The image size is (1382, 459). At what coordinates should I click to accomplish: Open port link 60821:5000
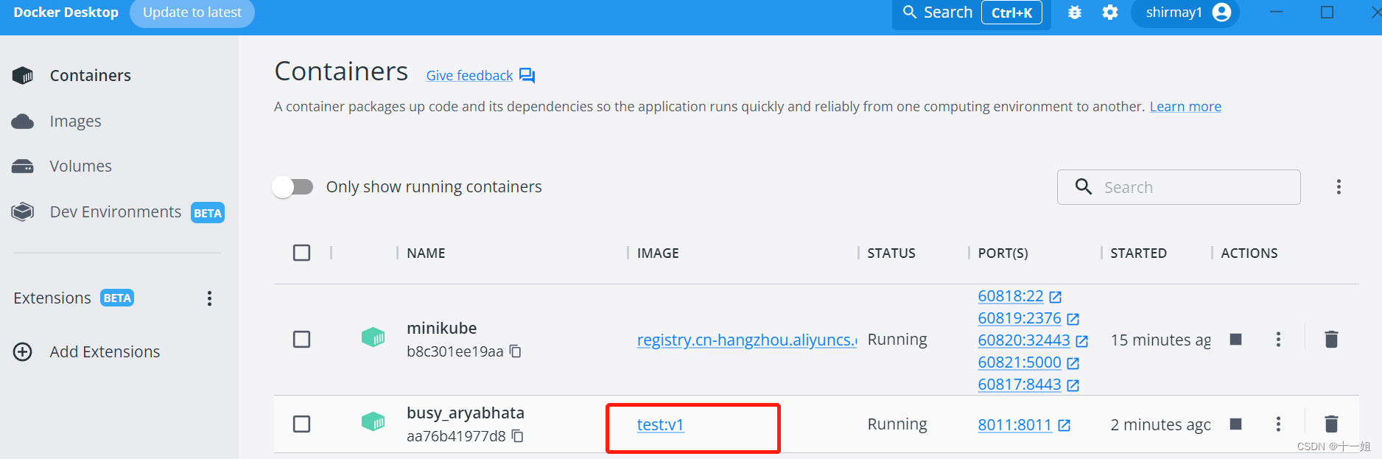tap(1019, 362)
